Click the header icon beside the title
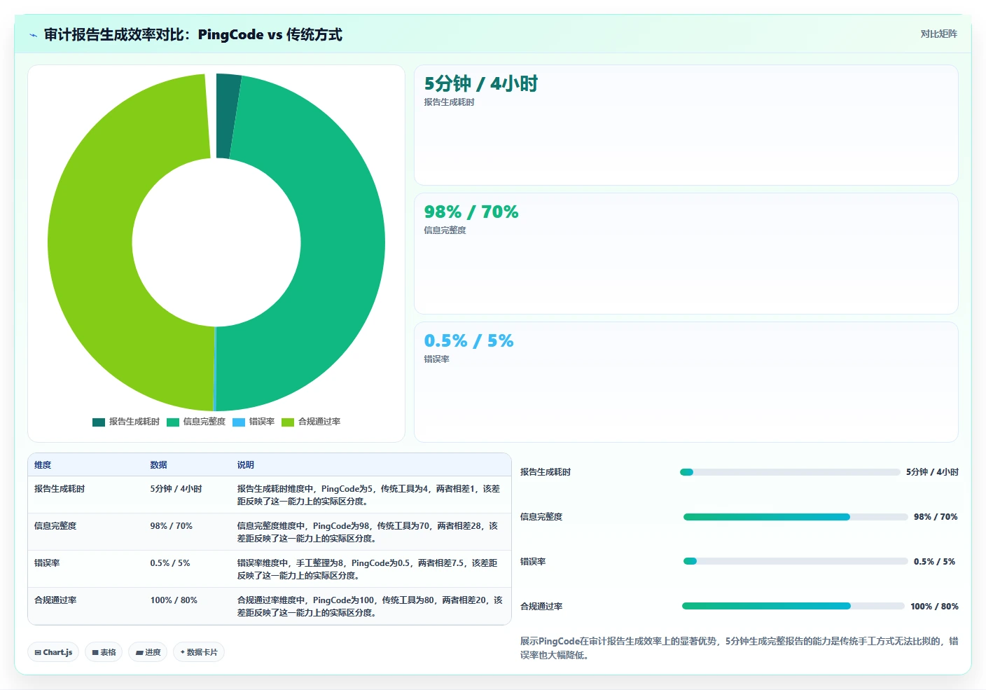Viewport: 986px width, 690px height. coord(33,35)
